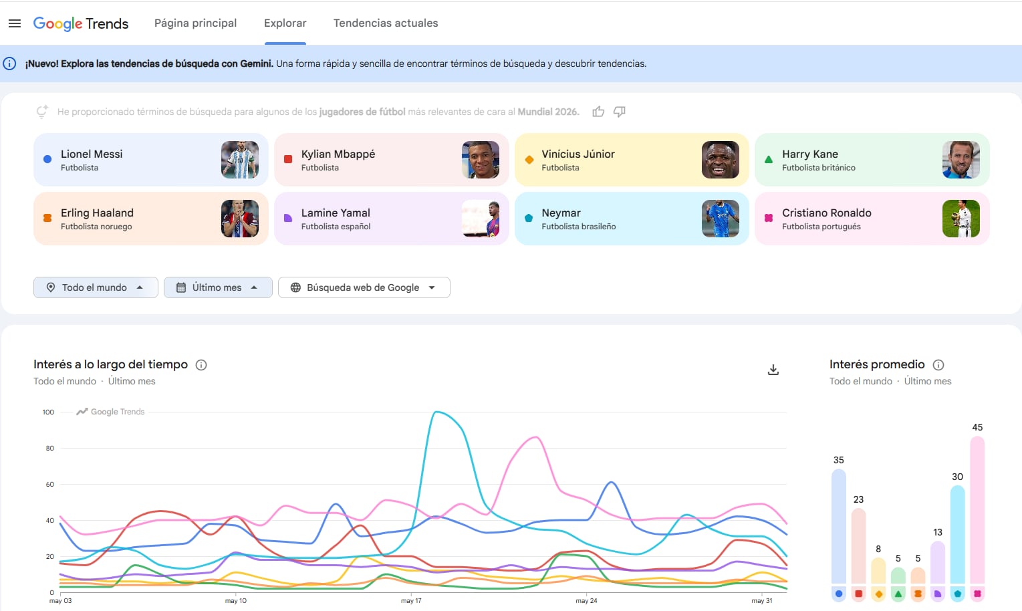Image resolution: width=1022 pixels, height=611 pixels.
Task: Go to Página principal tab
Action: 196,23
